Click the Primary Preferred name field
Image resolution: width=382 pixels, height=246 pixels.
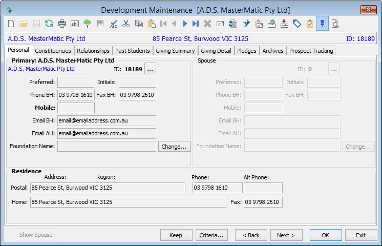76,82
